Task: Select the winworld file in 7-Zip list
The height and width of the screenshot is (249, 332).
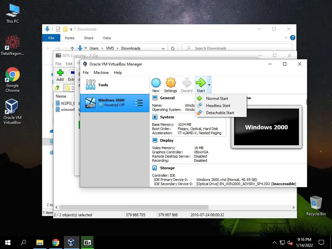Action: 65,110
